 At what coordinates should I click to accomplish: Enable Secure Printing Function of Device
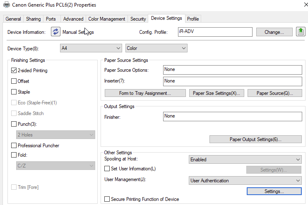(x=107, y=199)
